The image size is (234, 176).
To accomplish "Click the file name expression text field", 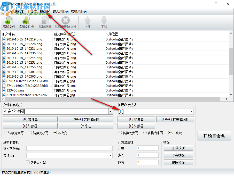I will click(56, 111).
